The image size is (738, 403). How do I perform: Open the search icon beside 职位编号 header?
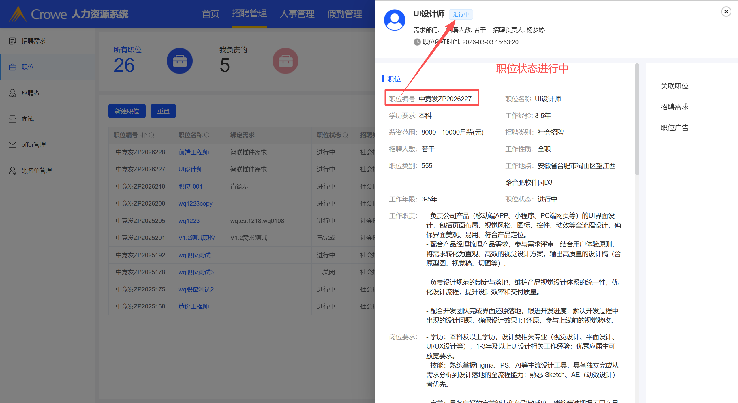tap(152, 135)
